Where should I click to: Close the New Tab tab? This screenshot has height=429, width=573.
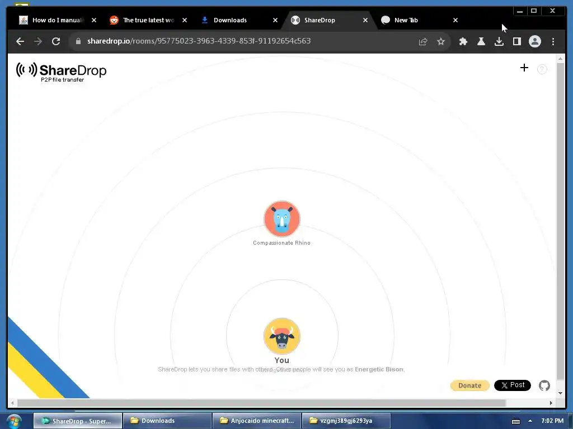coord(455,20)
